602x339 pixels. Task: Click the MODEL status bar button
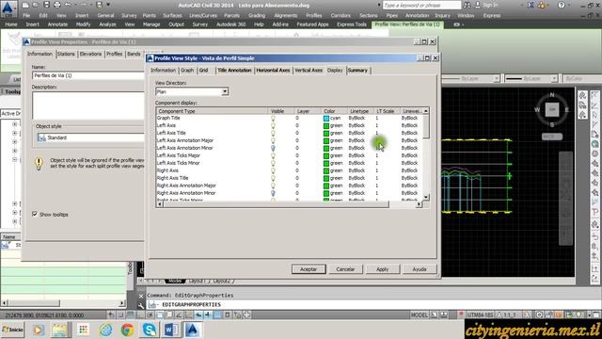[420, 315]
